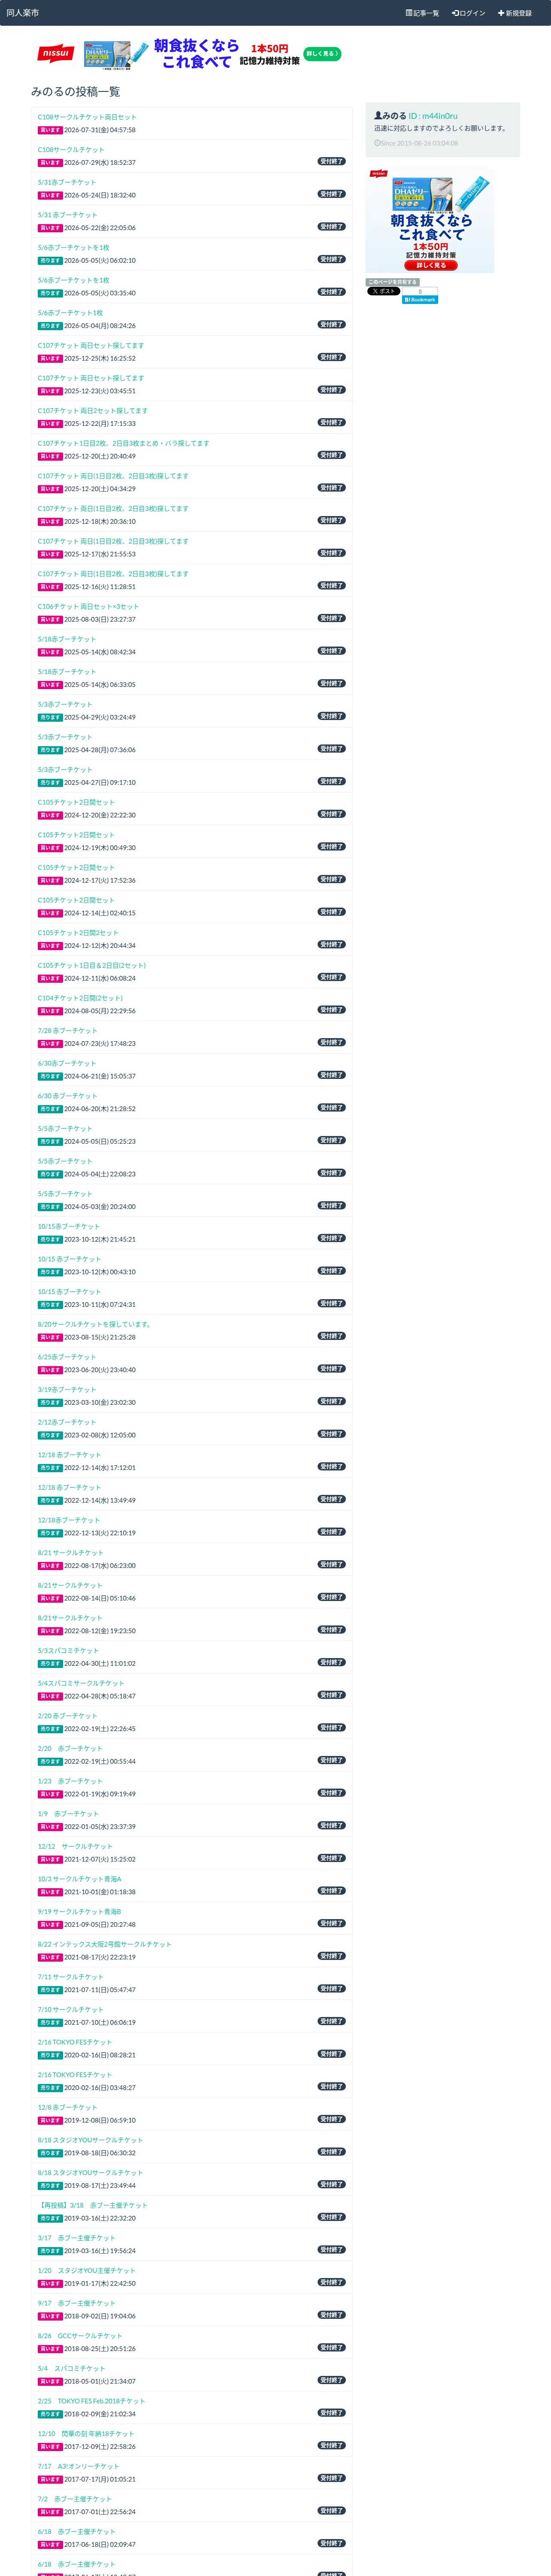This screenshot has width=551, height=2576.
Task: Click the ログイン sign-in icon link
Action: click(x=468, y=13)
